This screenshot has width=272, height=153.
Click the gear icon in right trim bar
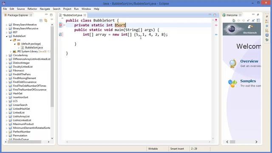tap(267, 40)
